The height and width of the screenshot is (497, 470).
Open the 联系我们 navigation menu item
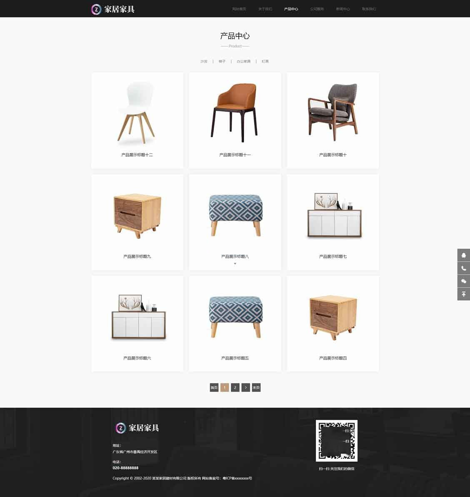click(x=369, y=9)
